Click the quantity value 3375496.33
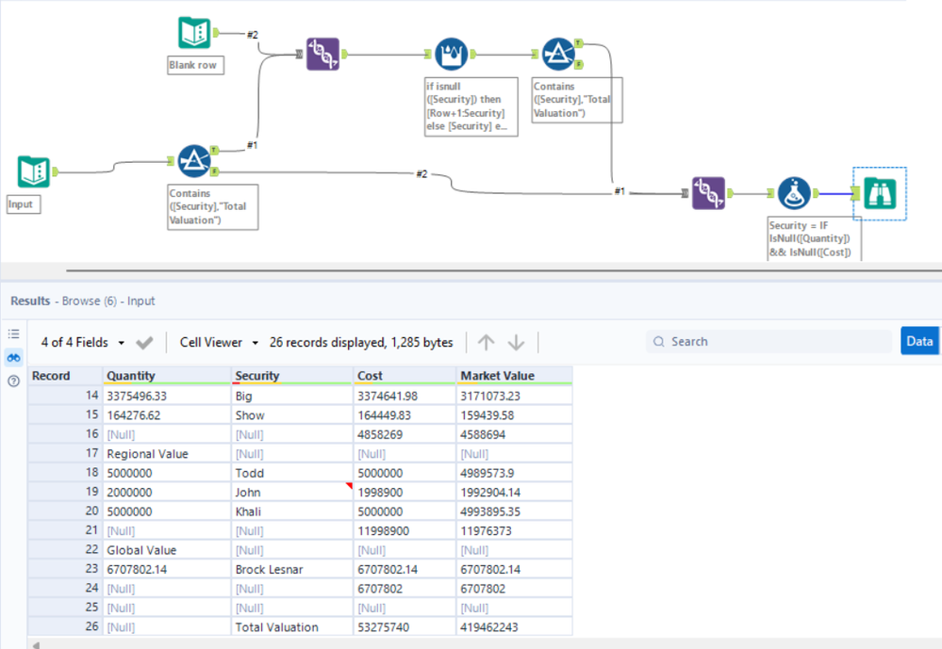942x649 pixels. coord(167,397)
